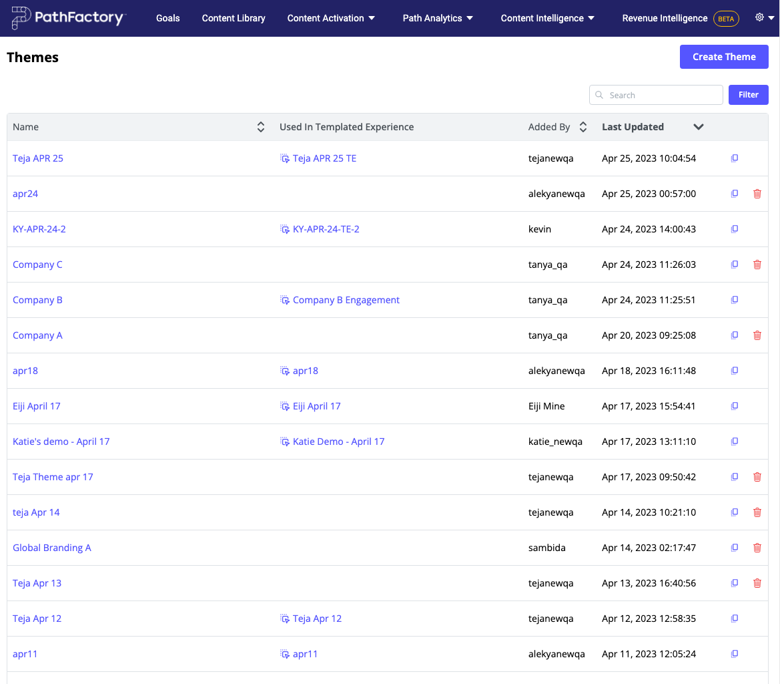Open the KY-APR-24-TE-2 templated experience link

(x=326, y=229)
